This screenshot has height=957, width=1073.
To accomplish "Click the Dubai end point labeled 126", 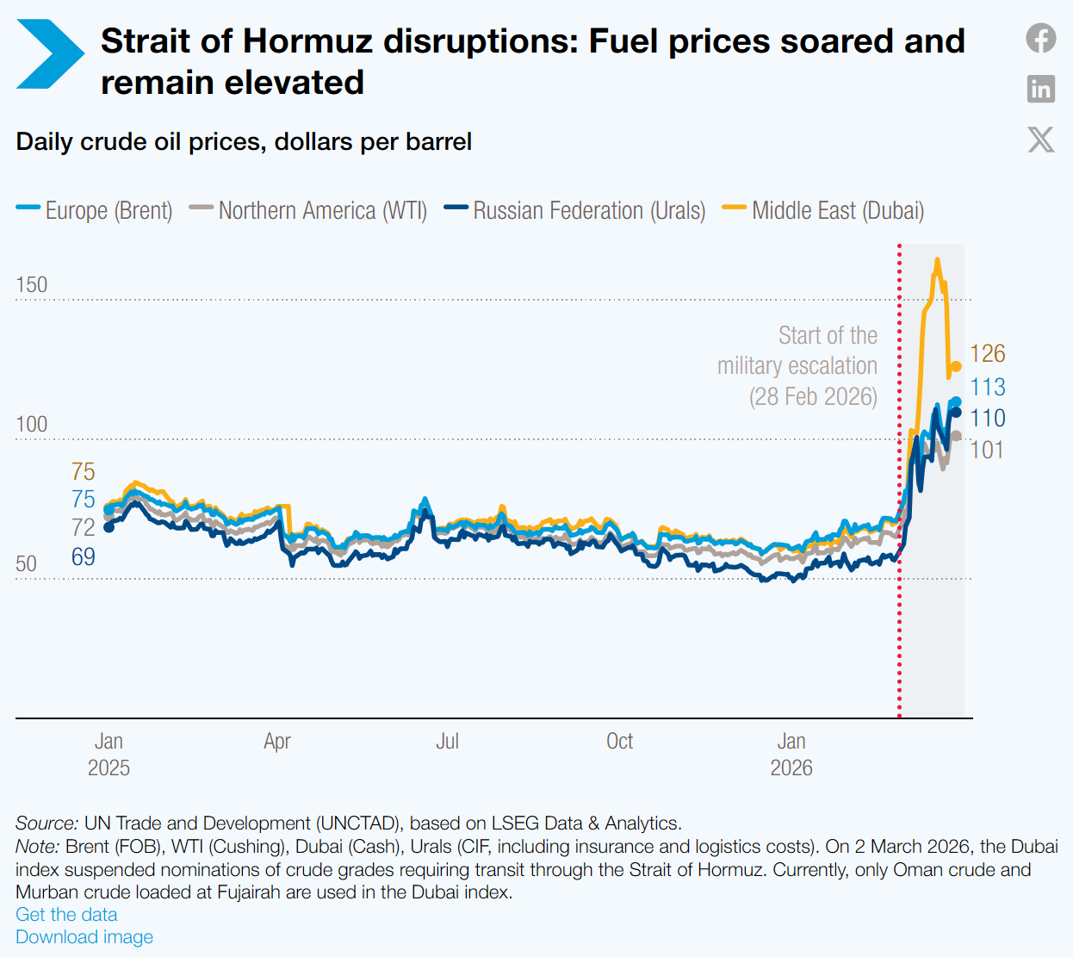I will 955,367.
